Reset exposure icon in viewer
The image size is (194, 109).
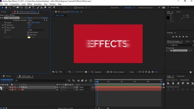click(153, 72)
